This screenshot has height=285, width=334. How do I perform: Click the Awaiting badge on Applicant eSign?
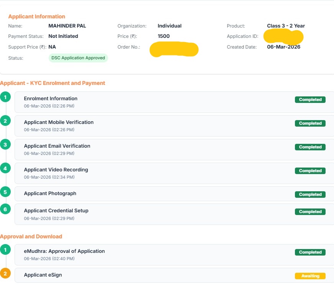click(310, 276)
